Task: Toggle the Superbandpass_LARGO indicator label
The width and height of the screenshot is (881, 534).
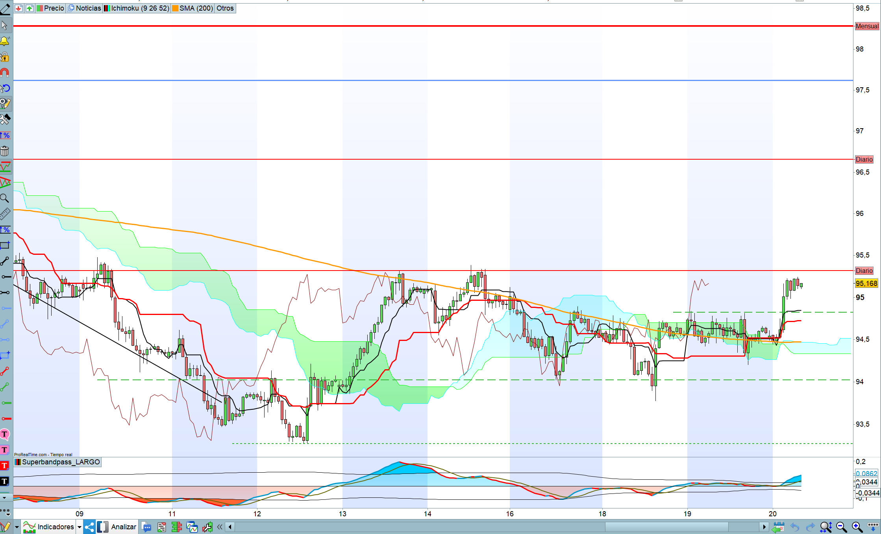Action: point(57,462)
